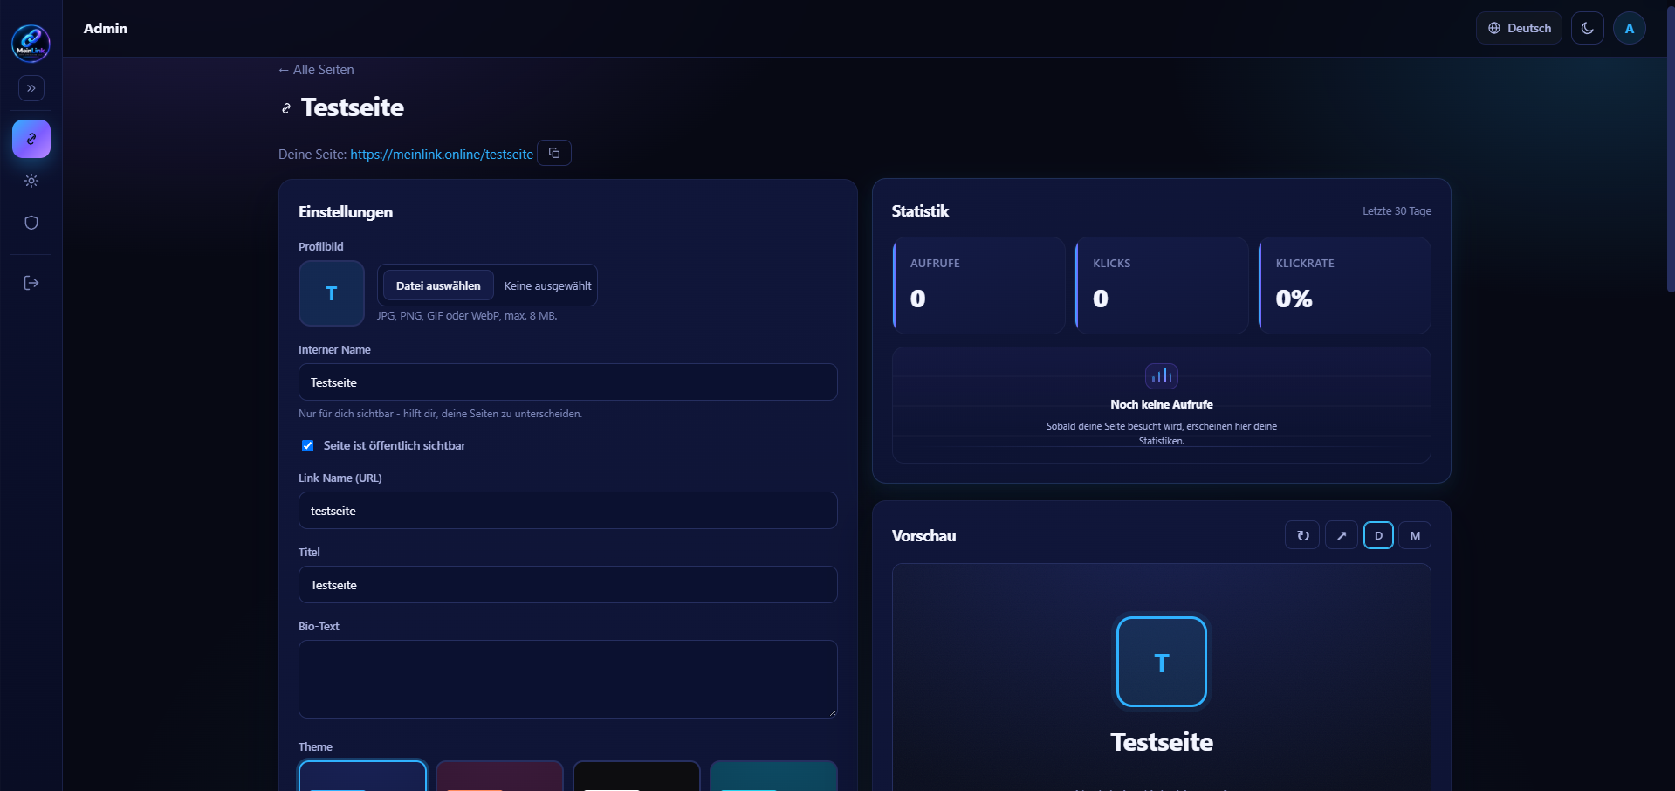1675x791 pixels.
Task: Select the teal theme swatch
Action: pyautogui.click(x=773, y=776)
